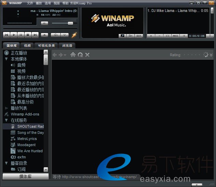Screen dimensions: 216x187
Task: Switch to the 媒体库 tab
Action: (x=12, y=46)
